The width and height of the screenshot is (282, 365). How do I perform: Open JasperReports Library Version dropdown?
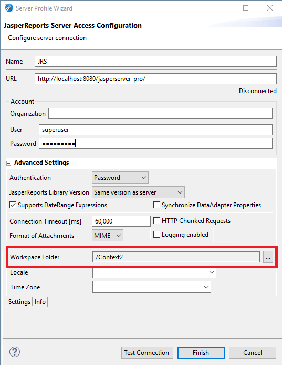pyautogui.click(x=138, y=192)
